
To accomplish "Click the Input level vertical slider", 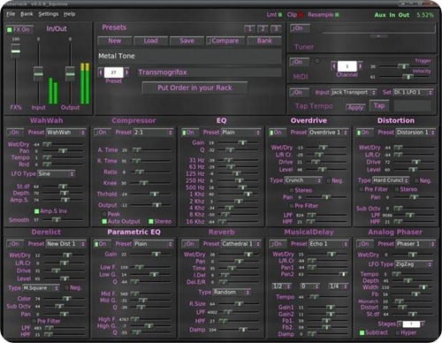I will coord(38,72).
